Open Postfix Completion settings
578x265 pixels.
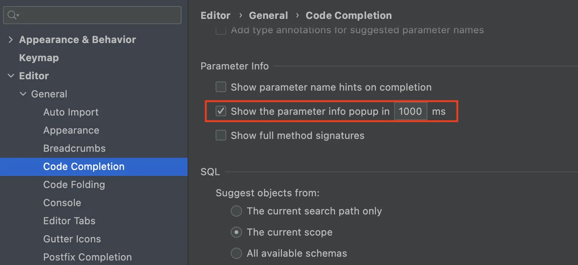87,257
